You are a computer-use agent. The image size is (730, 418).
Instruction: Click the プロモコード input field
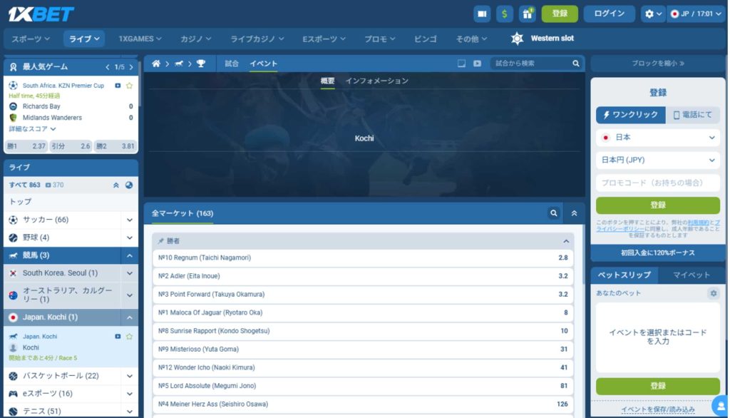[x=658, y=183]
